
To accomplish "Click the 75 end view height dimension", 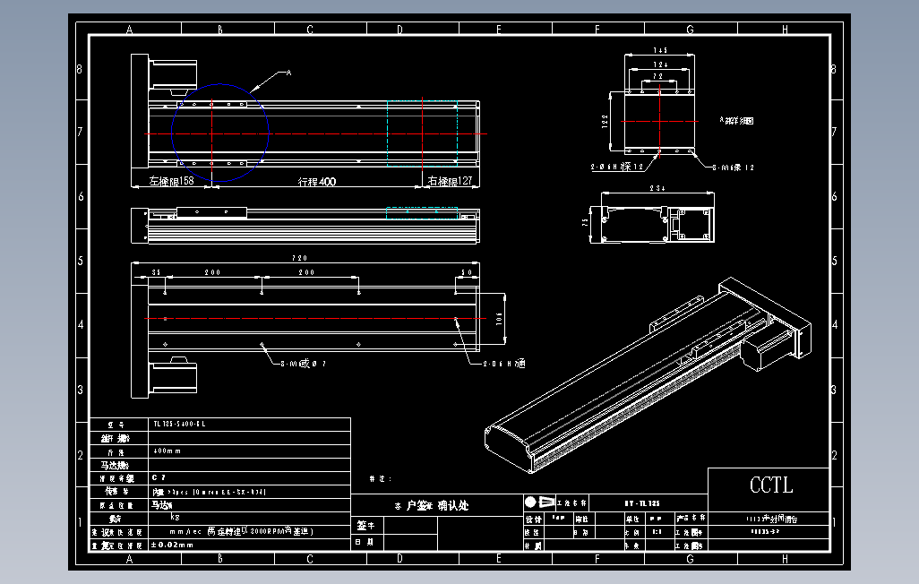I will pos(586,223).
